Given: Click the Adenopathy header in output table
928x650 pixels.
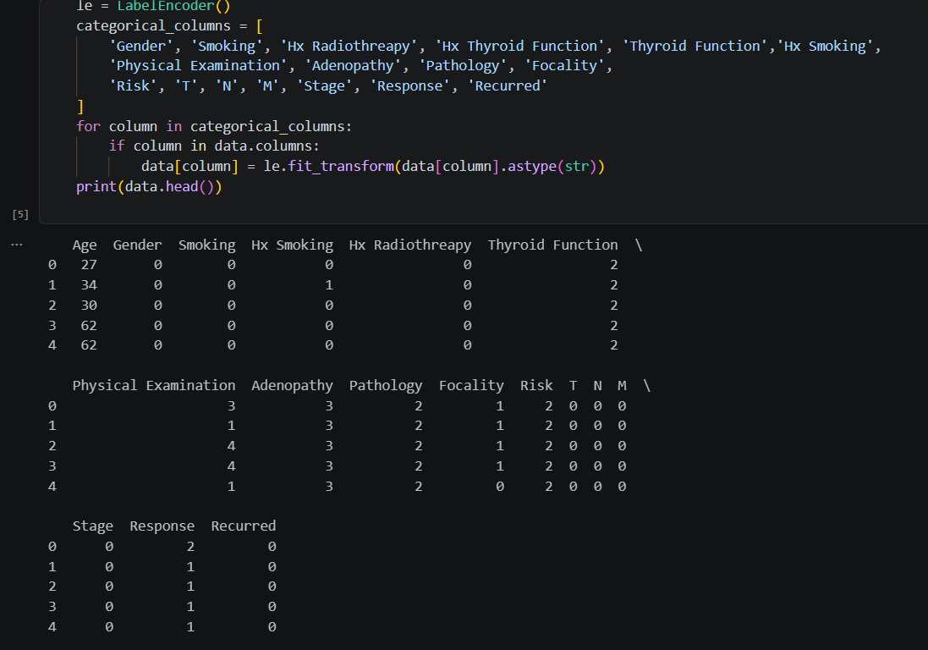Looking at the screenshot, I should [293, 386].
